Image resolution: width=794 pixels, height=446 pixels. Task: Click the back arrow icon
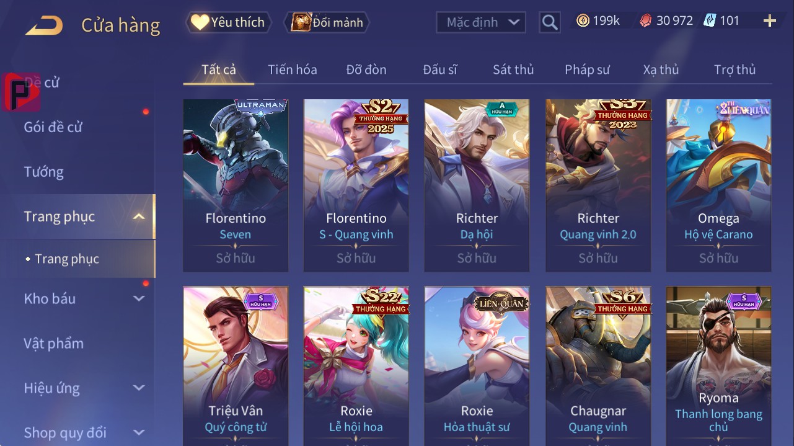tap(44, 25)
